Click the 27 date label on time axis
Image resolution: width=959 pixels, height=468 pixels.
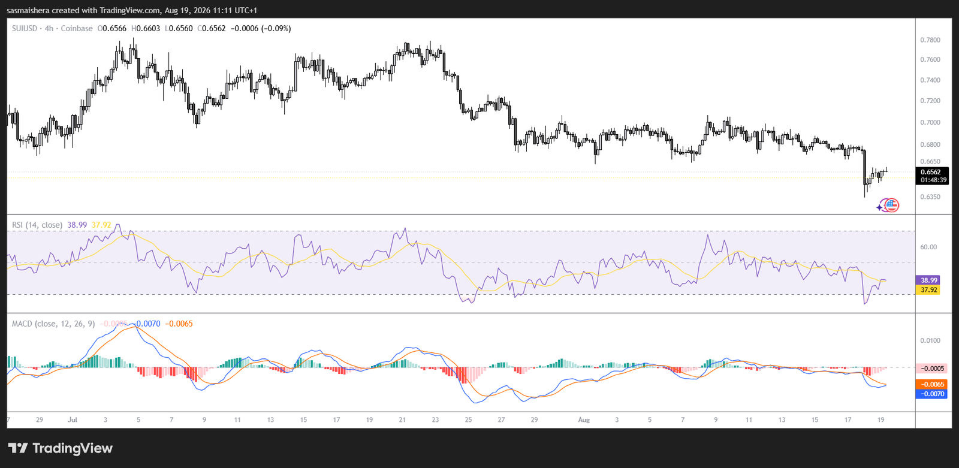point(501,420)
